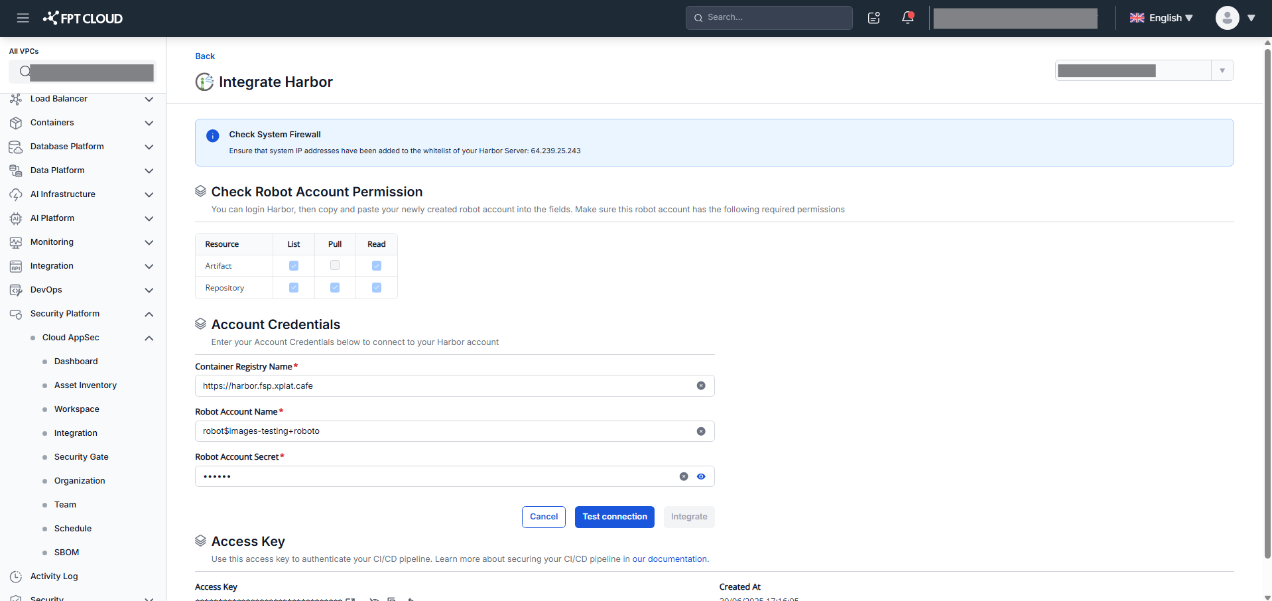Open Security Gate menu item

pyautogui.click(x=82, y=457)
